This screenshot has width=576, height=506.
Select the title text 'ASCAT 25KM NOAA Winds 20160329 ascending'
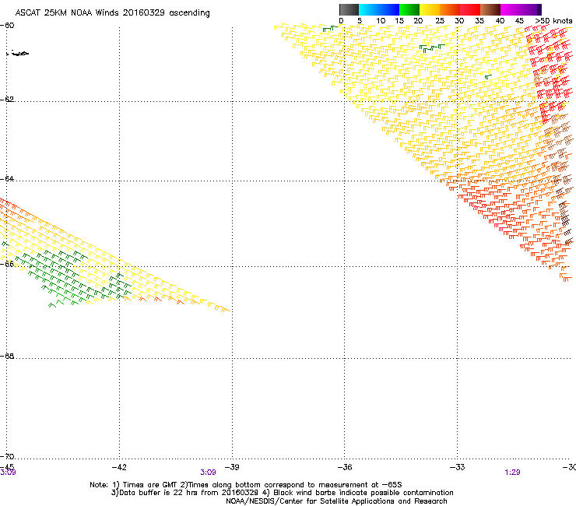point(112,13)
